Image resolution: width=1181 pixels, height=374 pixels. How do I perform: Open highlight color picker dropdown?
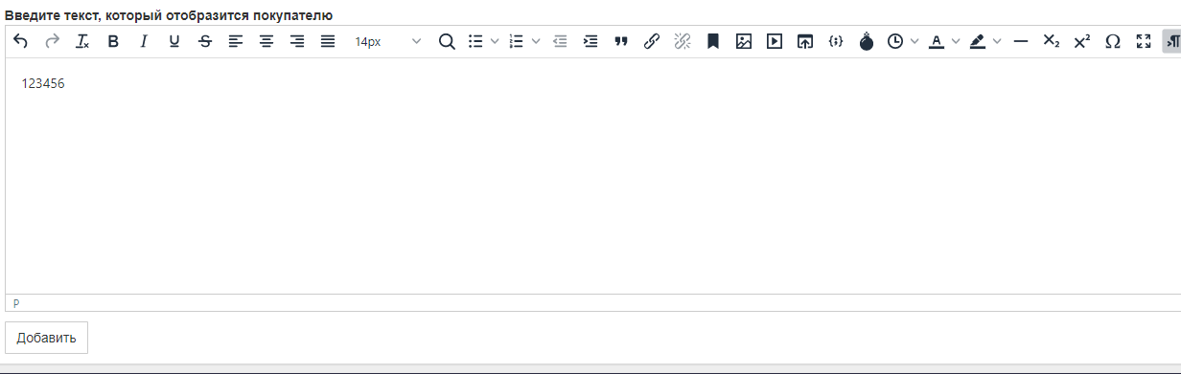click(x=997, y=41)
